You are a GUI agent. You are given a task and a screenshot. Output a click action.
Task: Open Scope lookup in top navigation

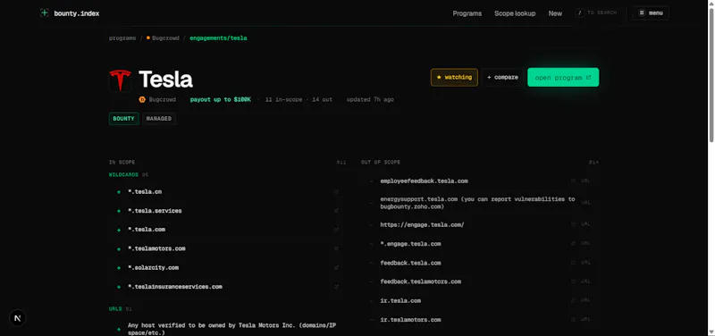tap(515, 13)
